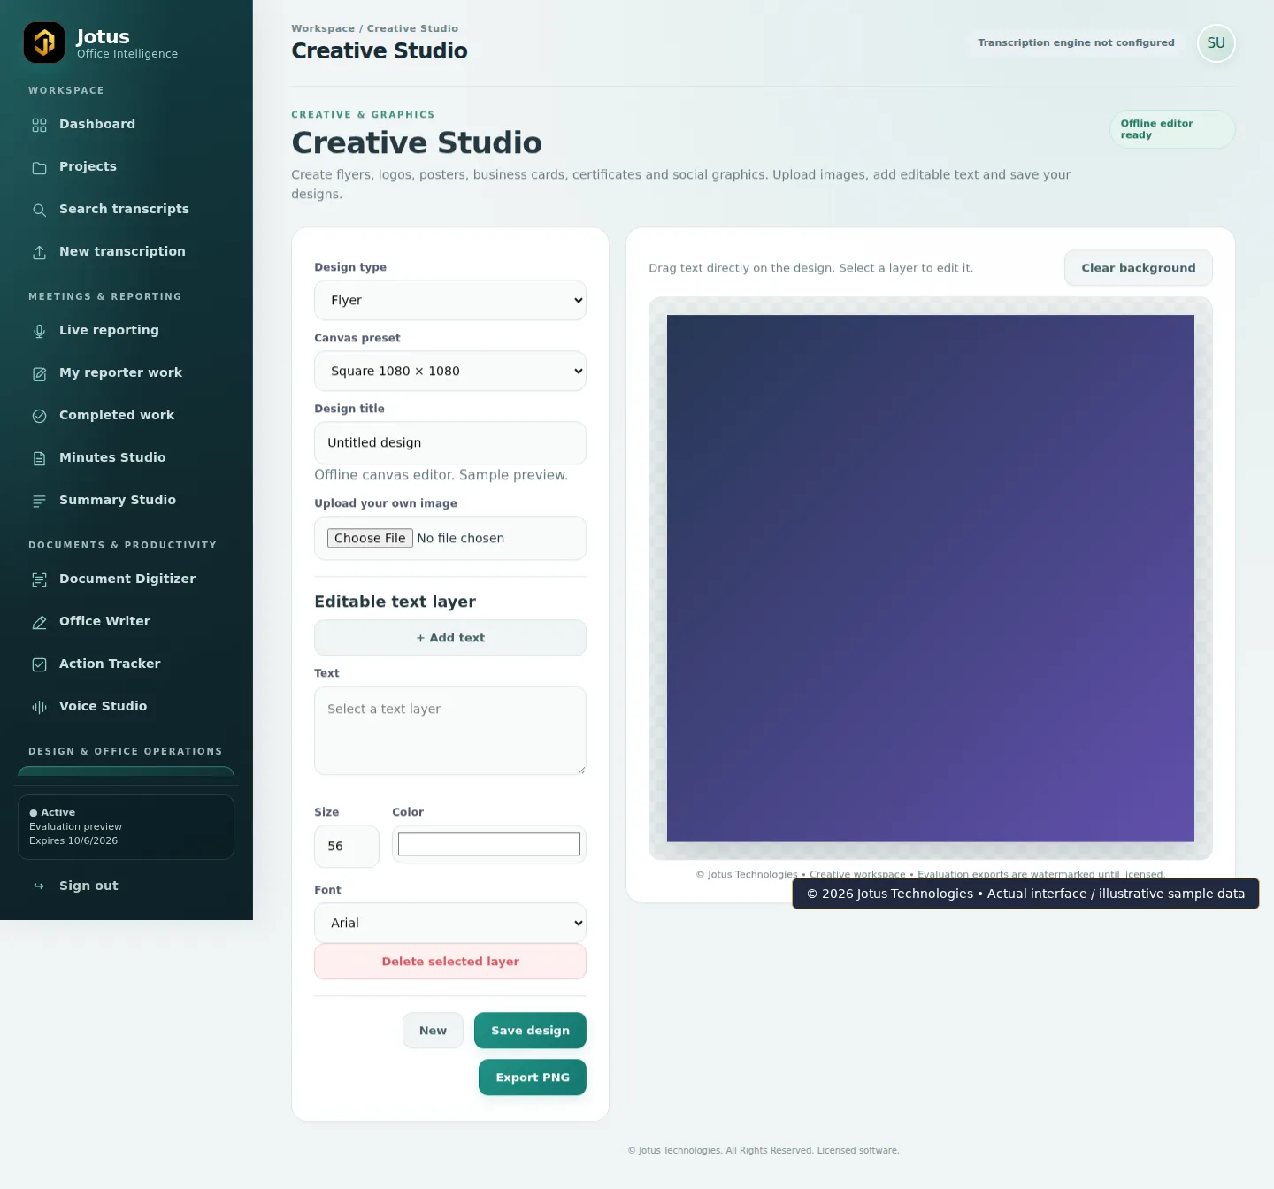The width and height of the screenshot is (1274, 1189).
Task: Click Delete selected layer button
Action: (x=450, y=962)
